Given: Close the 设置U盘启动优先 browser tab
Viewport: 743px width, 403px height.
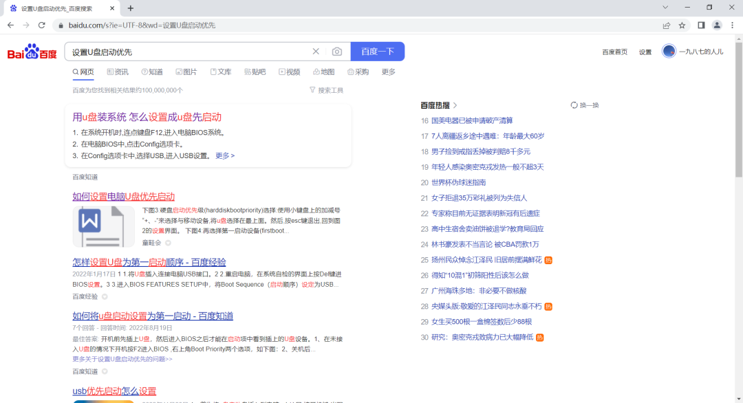Looking at the screenshot, I should point(112,8).
